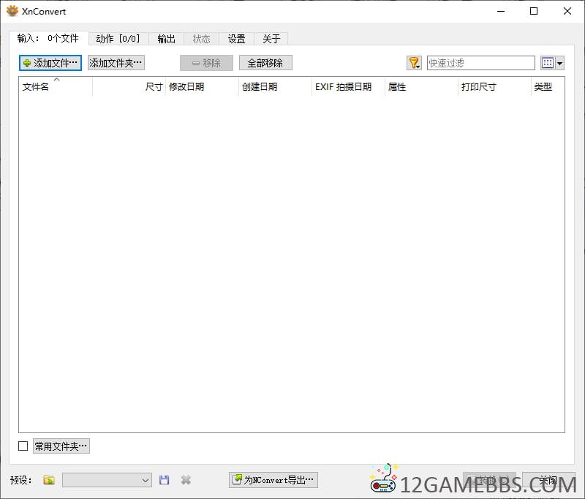
Task: Expand the 预设 preset combo box
Action: click(x=107, y=480)
